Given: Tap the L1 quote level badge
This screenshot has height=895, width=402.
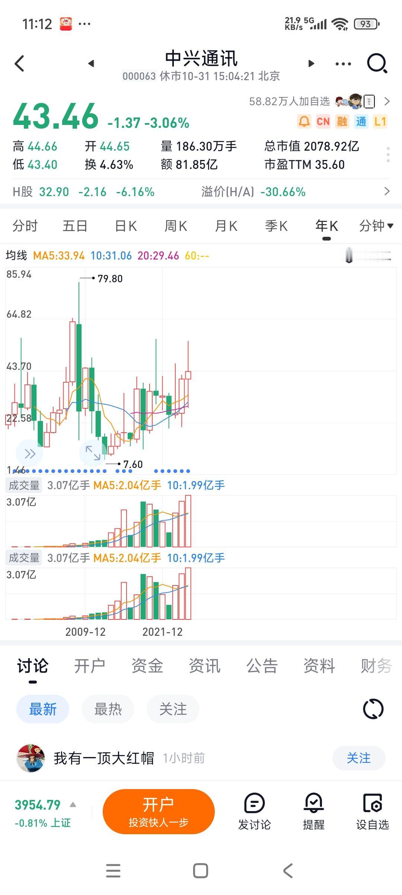Looking at the screenshot, I should pos(380,122).
